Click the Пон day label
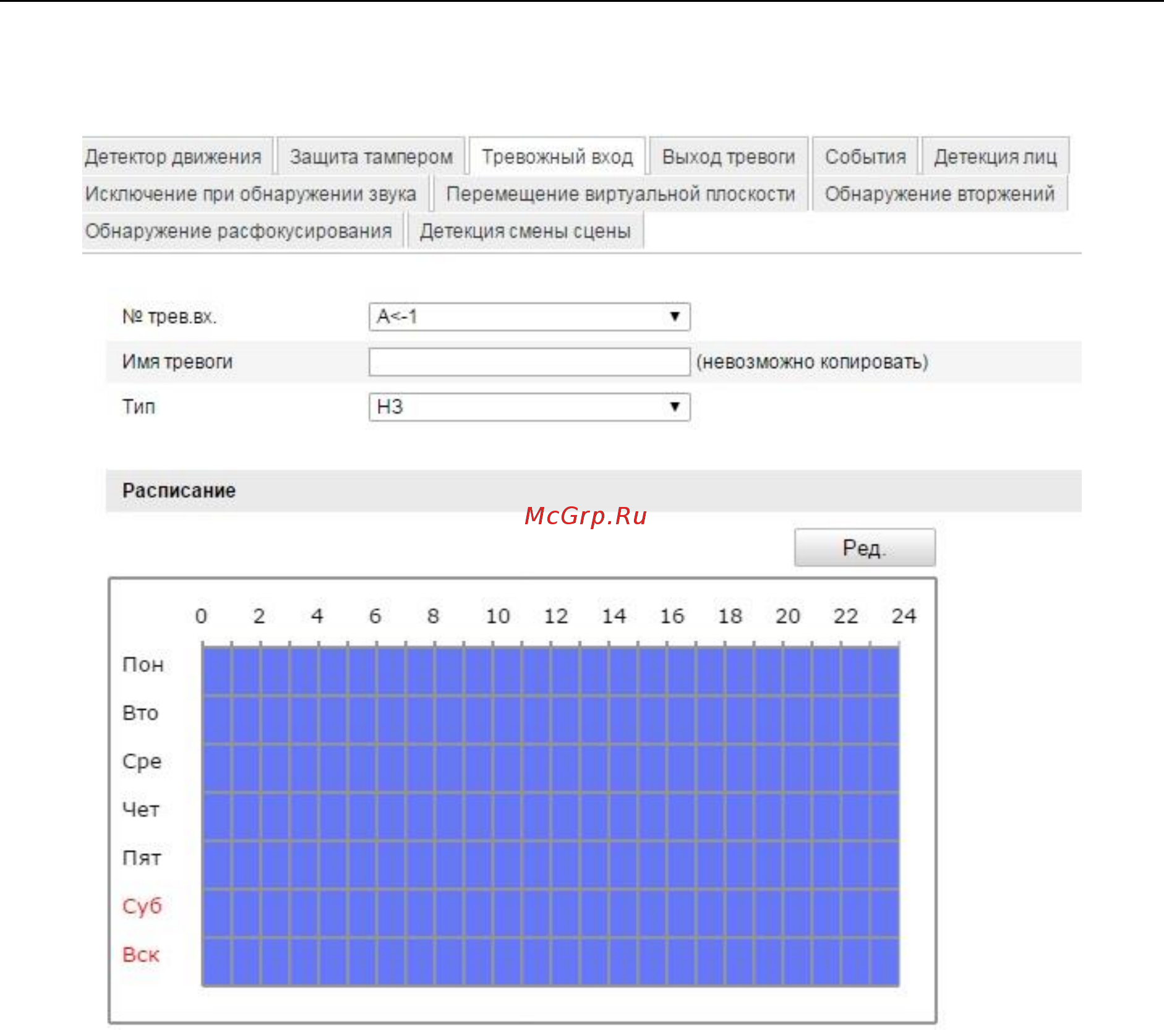Viewport: 1164px width, 1030px height. 143,665
